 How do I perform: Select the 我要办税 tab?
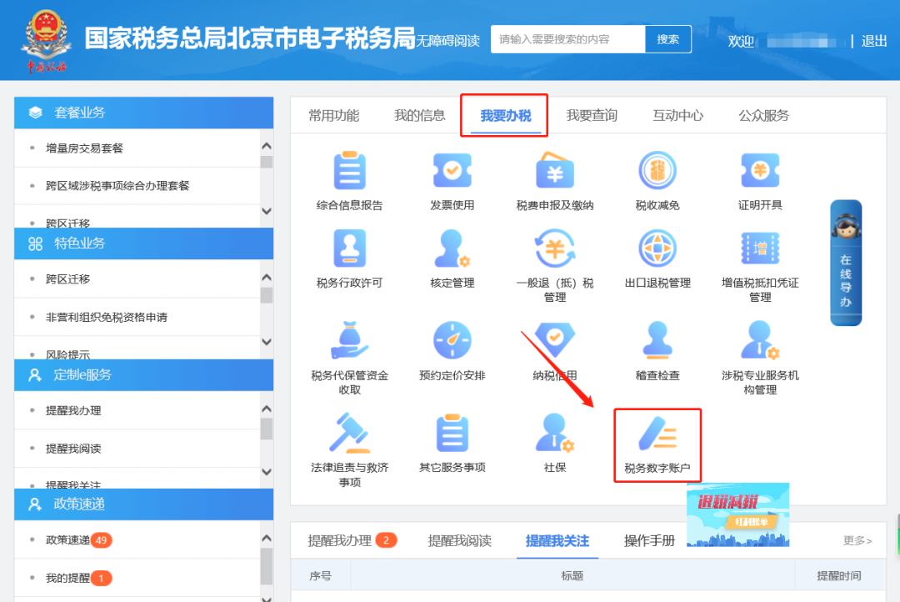(506, 115)
